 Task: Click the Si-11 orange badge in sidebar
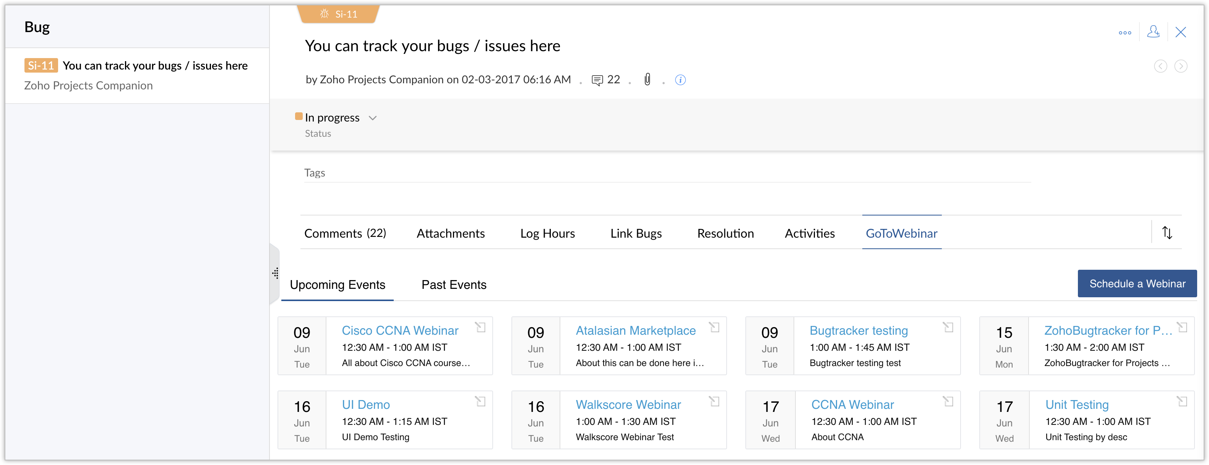pos(41,65)
